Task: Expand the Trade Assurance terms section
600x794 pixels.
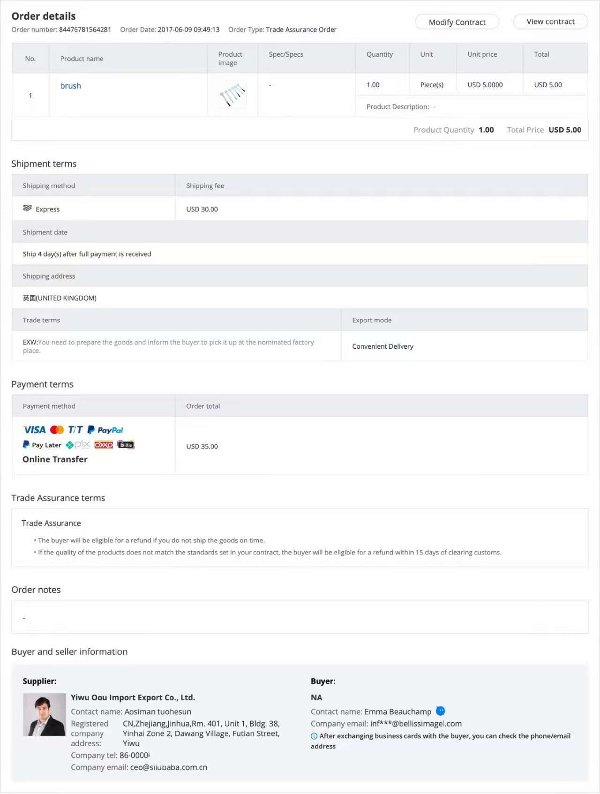Action: (58, 498)
